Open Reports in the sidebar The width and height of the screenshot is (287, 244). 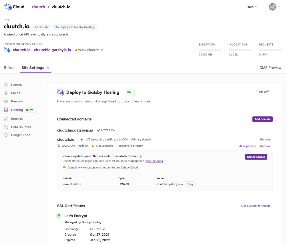click(x=17, y=119)
